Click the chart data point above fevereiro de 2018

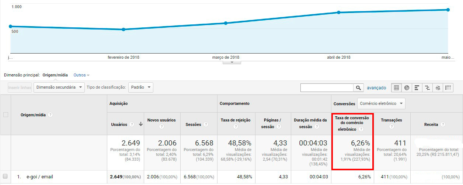click(x=123, y=29)
